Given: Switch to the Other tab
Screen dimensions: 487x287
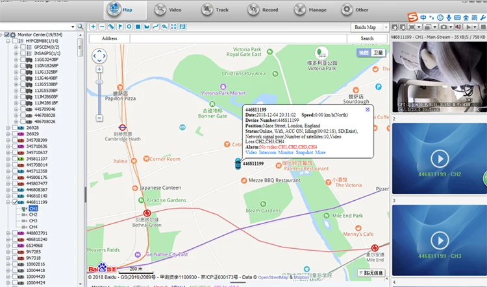Looking at the screenshot, I should click(355, 10).
